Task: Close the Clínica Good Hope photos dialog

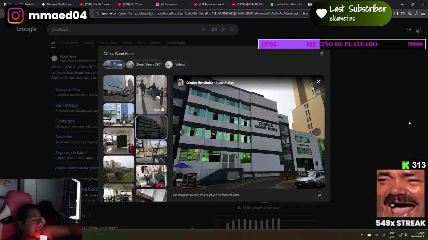Action: [x=322, y=53]
